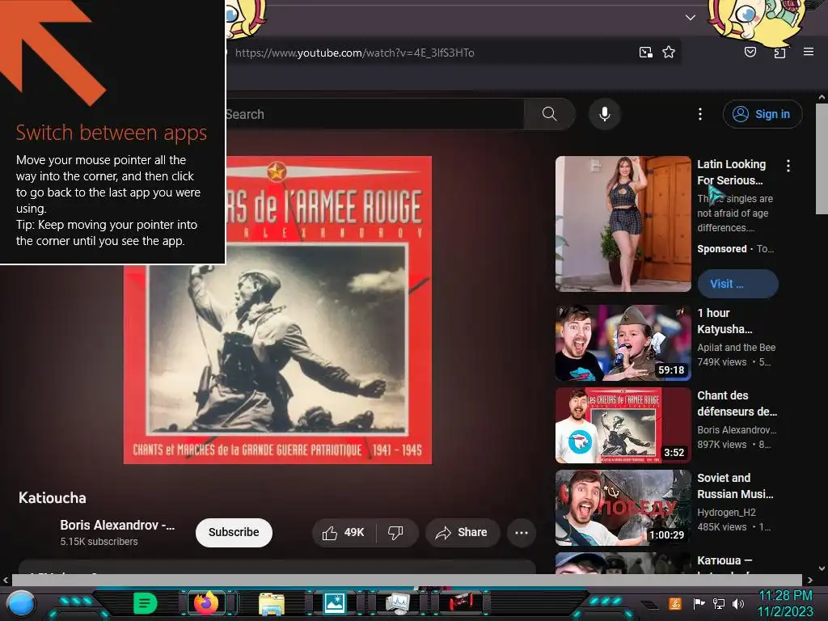This screenshot has width=828, height=621.
Task: Click the YouTube search magnifier button
Action: click(x=549, y=114)
